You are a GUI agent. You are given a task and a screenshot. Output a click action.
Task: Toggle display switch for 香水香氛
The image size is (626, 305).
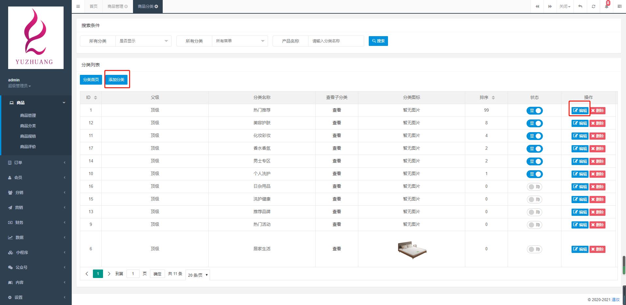click(534, 149)
